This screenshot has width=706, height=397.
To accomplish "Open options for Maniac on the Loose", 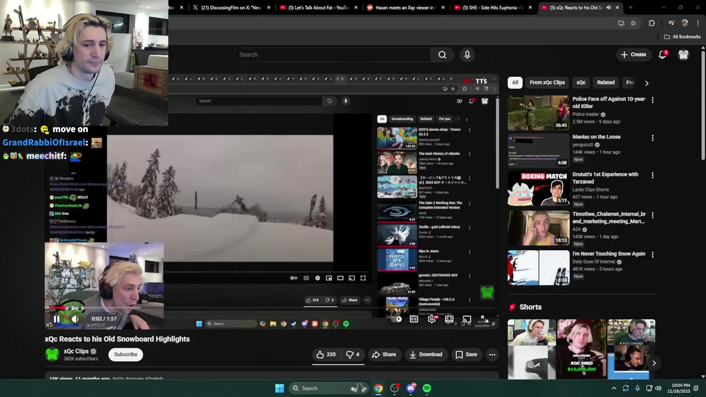I will pos(652,138).
